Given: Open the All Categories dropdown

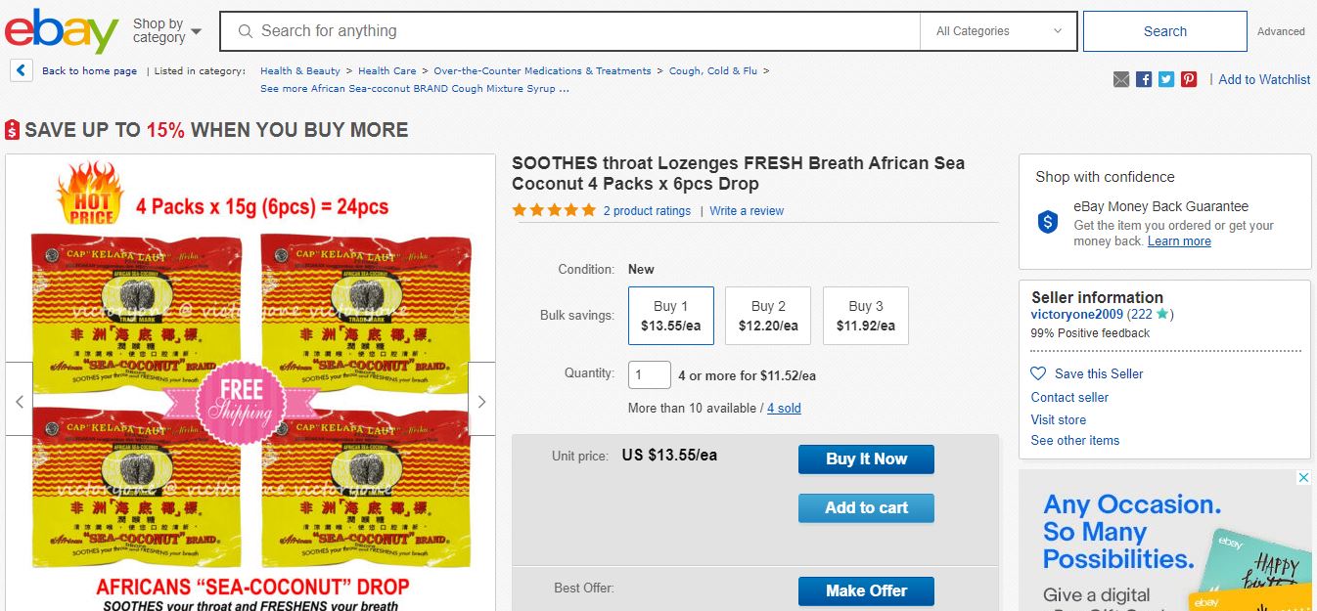Looking at the screenshot, I should point(998,31).
